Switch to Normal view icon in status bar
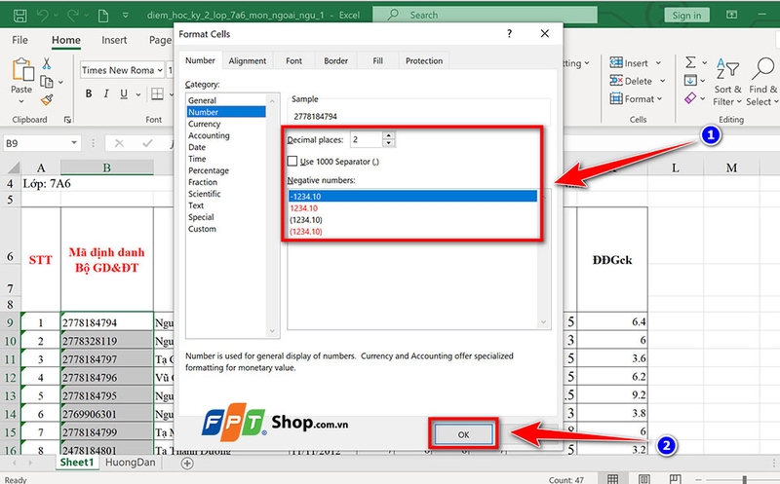 click(613, 479)
